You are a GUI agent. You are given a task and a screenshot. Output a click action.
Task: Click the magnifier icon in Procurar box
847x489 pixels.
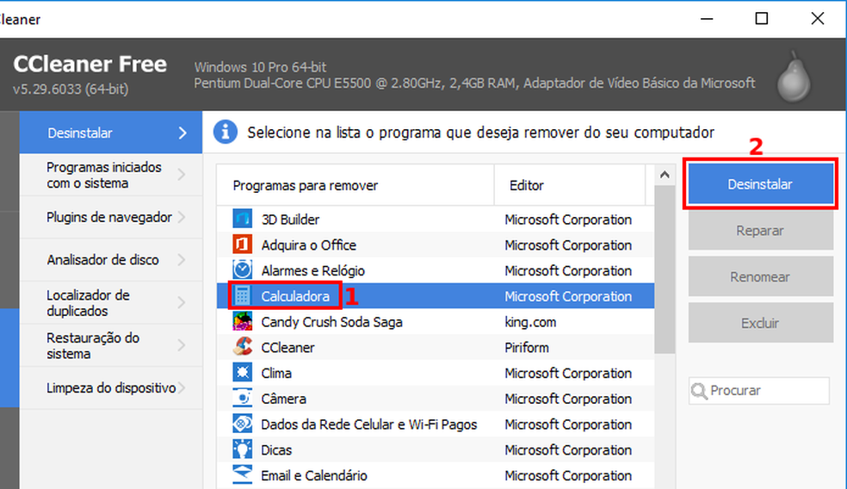[x=699, y=391]
